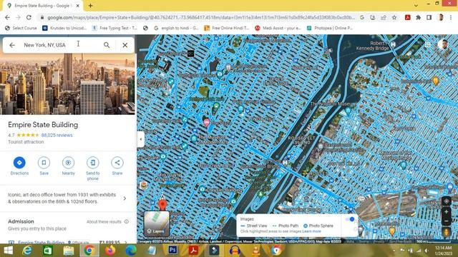Open the Chrome three-dot menu
Viewport: 458px width, 257px height.
coord(451,17)
